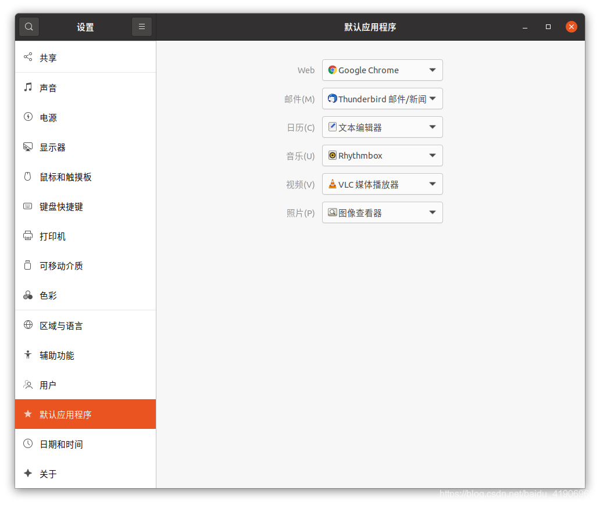Click the 区域与语言 globe icon

tap(28, 325)
